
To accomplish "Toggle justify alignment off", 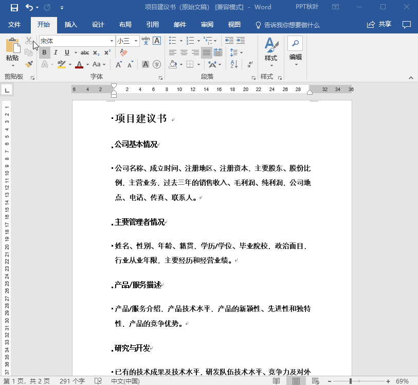I will click(206, 52).
